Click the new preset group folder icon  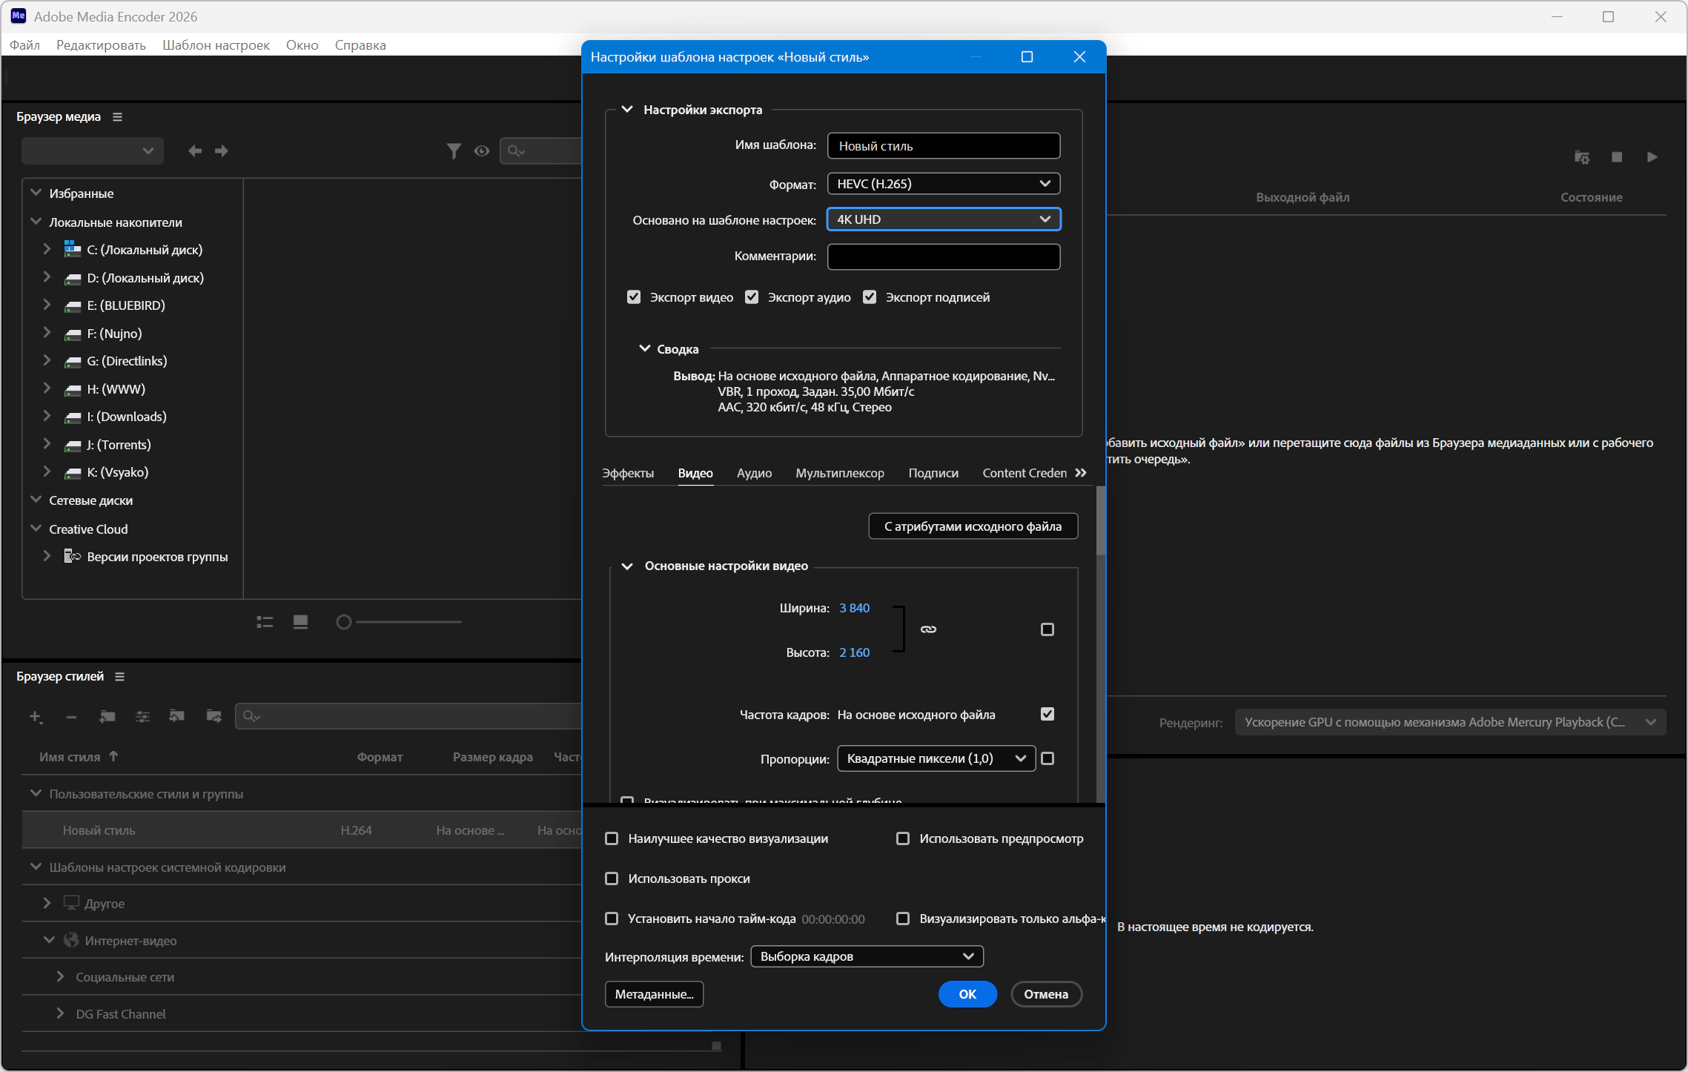[x=107, y=716]
